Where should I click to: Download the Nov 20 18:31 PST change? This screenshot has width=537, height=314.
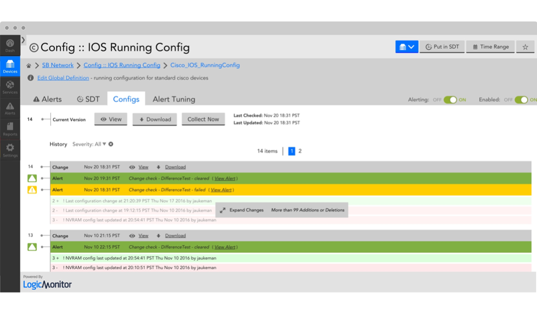(175, 167)
